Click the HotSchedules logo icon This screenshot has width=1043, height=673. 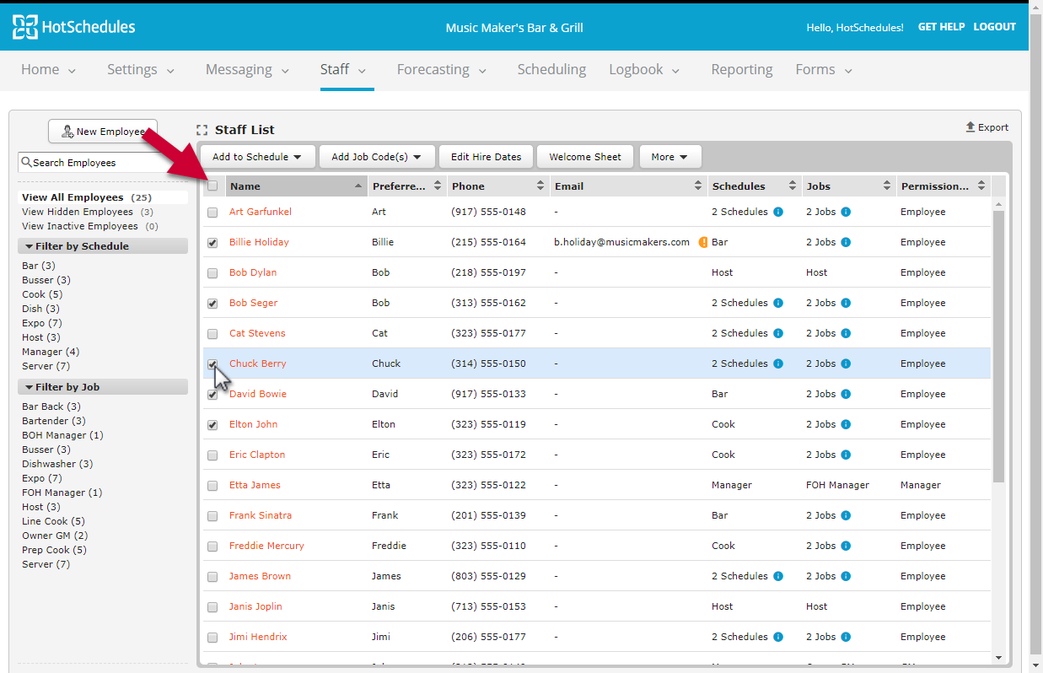[24, 27]
